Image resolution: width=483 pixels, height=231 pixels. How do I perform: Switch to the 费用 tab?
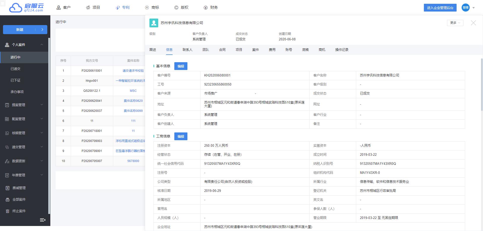click(x=272, y=50)
